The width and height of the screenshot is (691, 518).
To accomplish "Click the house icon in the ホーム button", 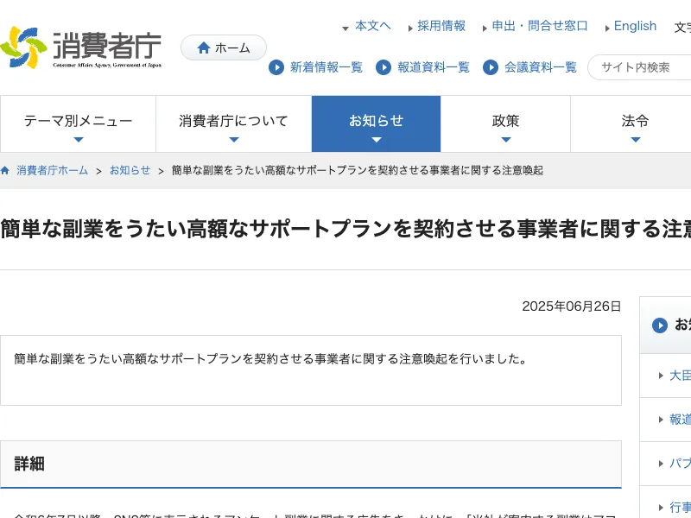I will (204, 47).
